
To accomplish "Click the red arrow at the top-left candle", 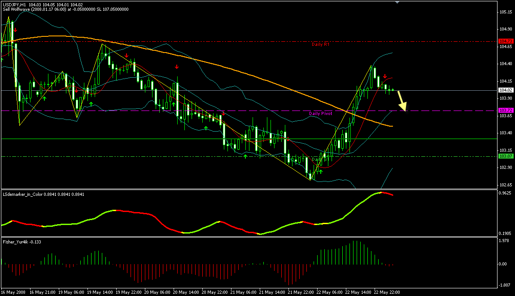I will pyautogui.click(x=15, y=30).
